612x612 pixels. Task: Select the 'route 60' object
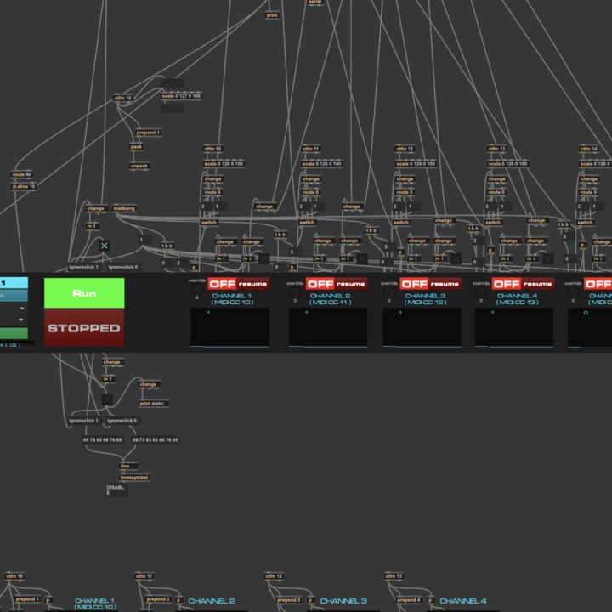coord(21,174)
